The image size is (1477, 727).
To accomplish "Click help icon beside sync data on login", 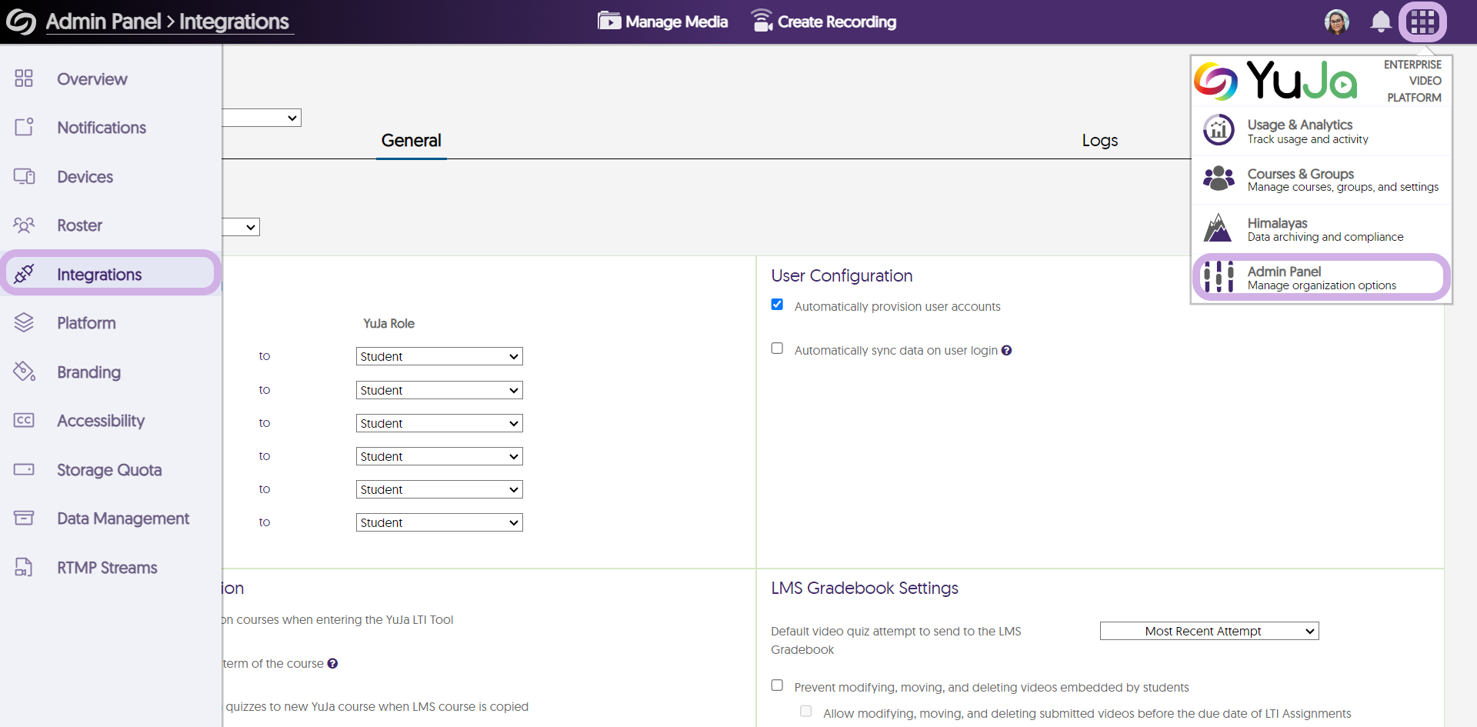I will [x=1006, y=350].
